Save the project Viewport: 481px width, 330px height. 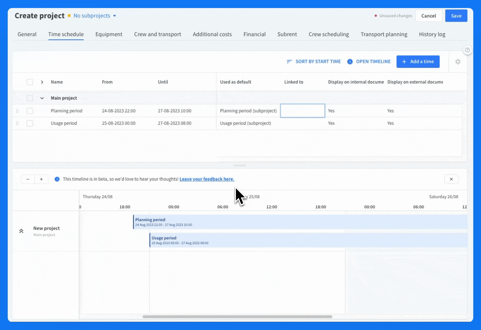pyautogui.click(x=456, y=16)
